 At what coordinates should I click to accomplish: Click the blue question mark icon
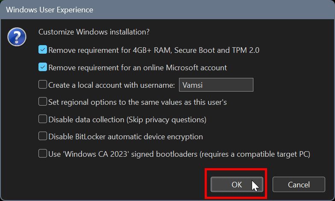[17, 37]
